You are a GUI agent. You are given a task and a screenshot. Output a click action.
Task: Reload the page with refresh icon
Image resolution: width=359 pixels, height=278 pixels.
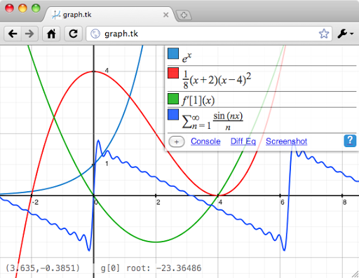coord(74,34)
